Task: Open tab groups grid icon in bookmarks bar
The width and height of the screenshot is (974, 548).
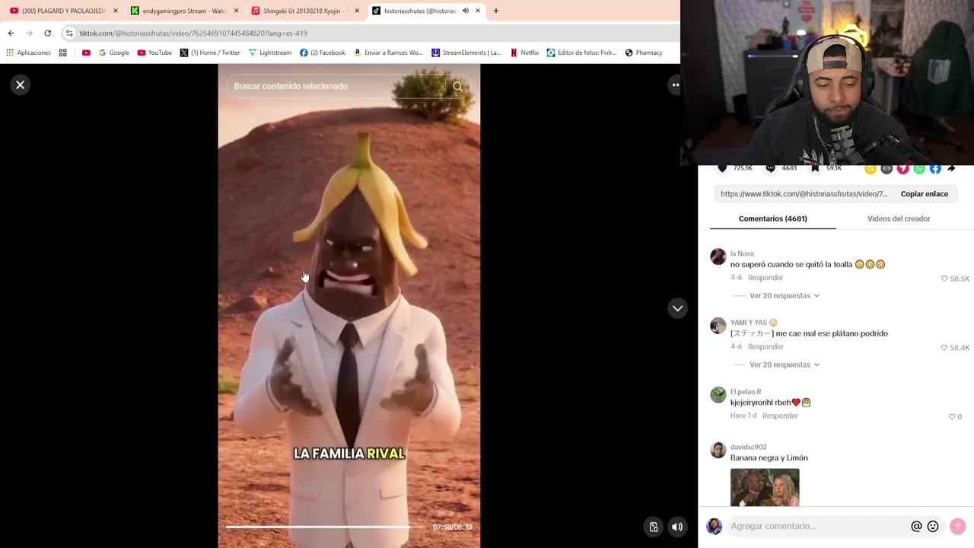Action: tap(63, 53)
